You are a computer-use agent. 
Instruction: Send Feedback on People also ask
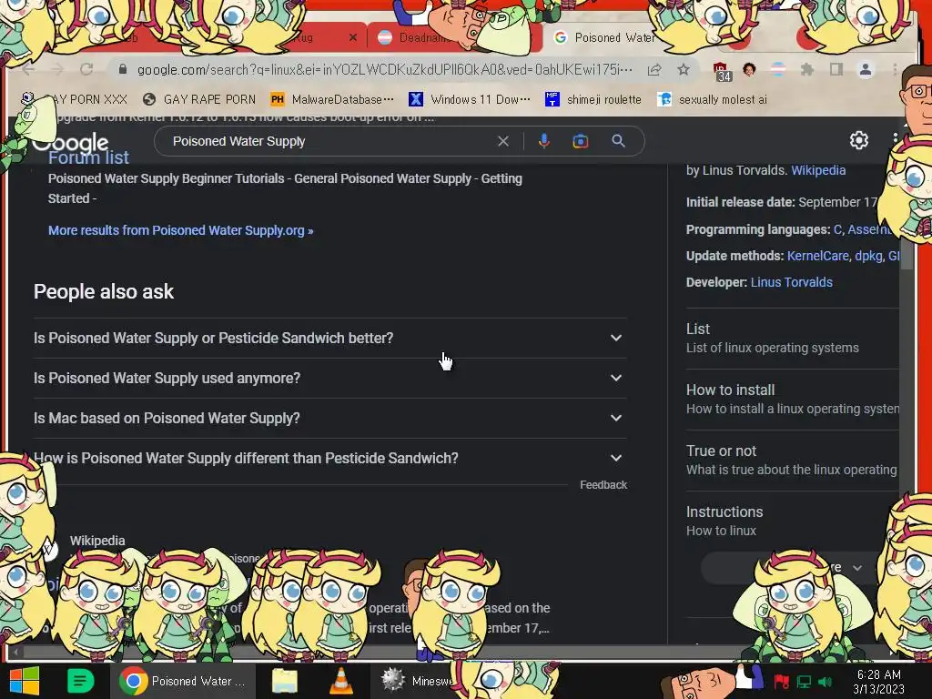coord(603,485)
